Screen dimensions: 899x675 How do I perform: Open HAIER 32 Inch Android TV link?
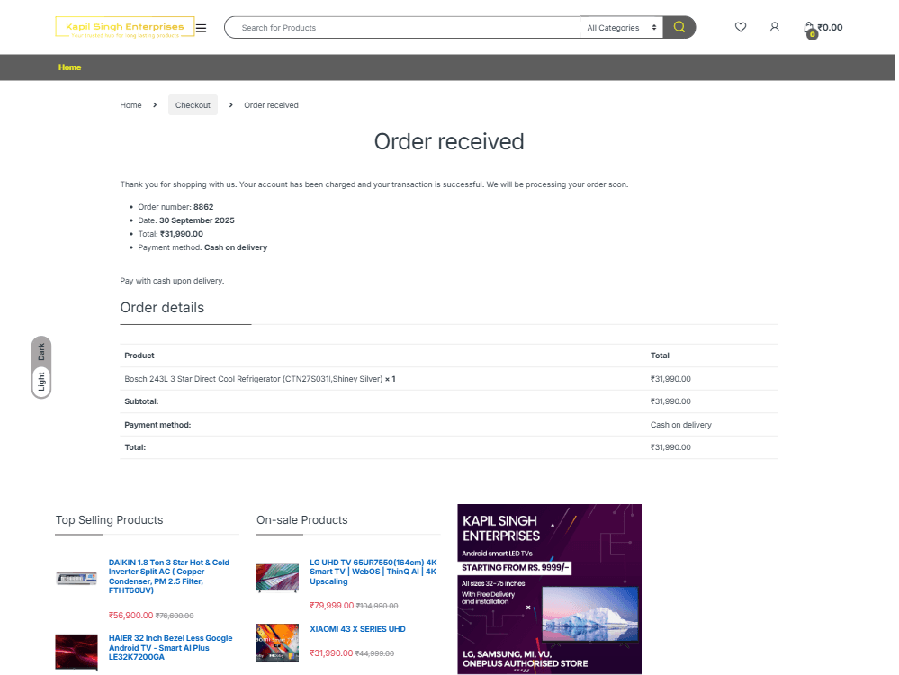pos(170,647)
